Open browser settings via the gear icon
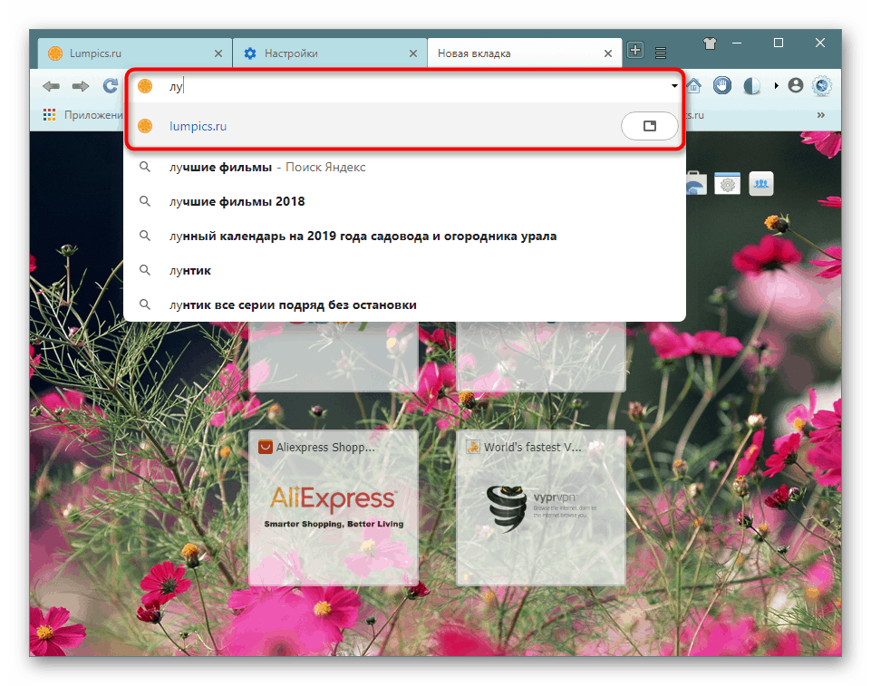The image size is (871, 686). 821,85
